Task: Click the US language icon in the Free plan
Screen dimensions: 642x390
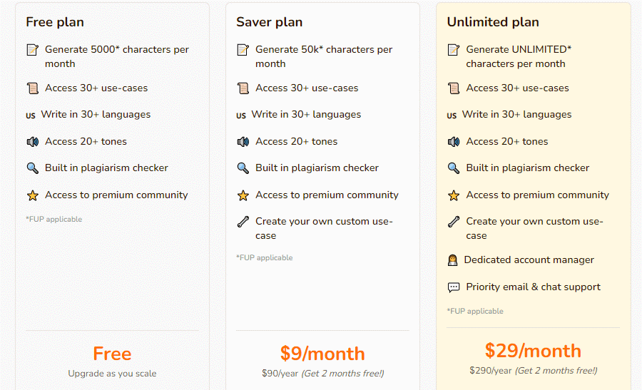Action: (31, 116)
